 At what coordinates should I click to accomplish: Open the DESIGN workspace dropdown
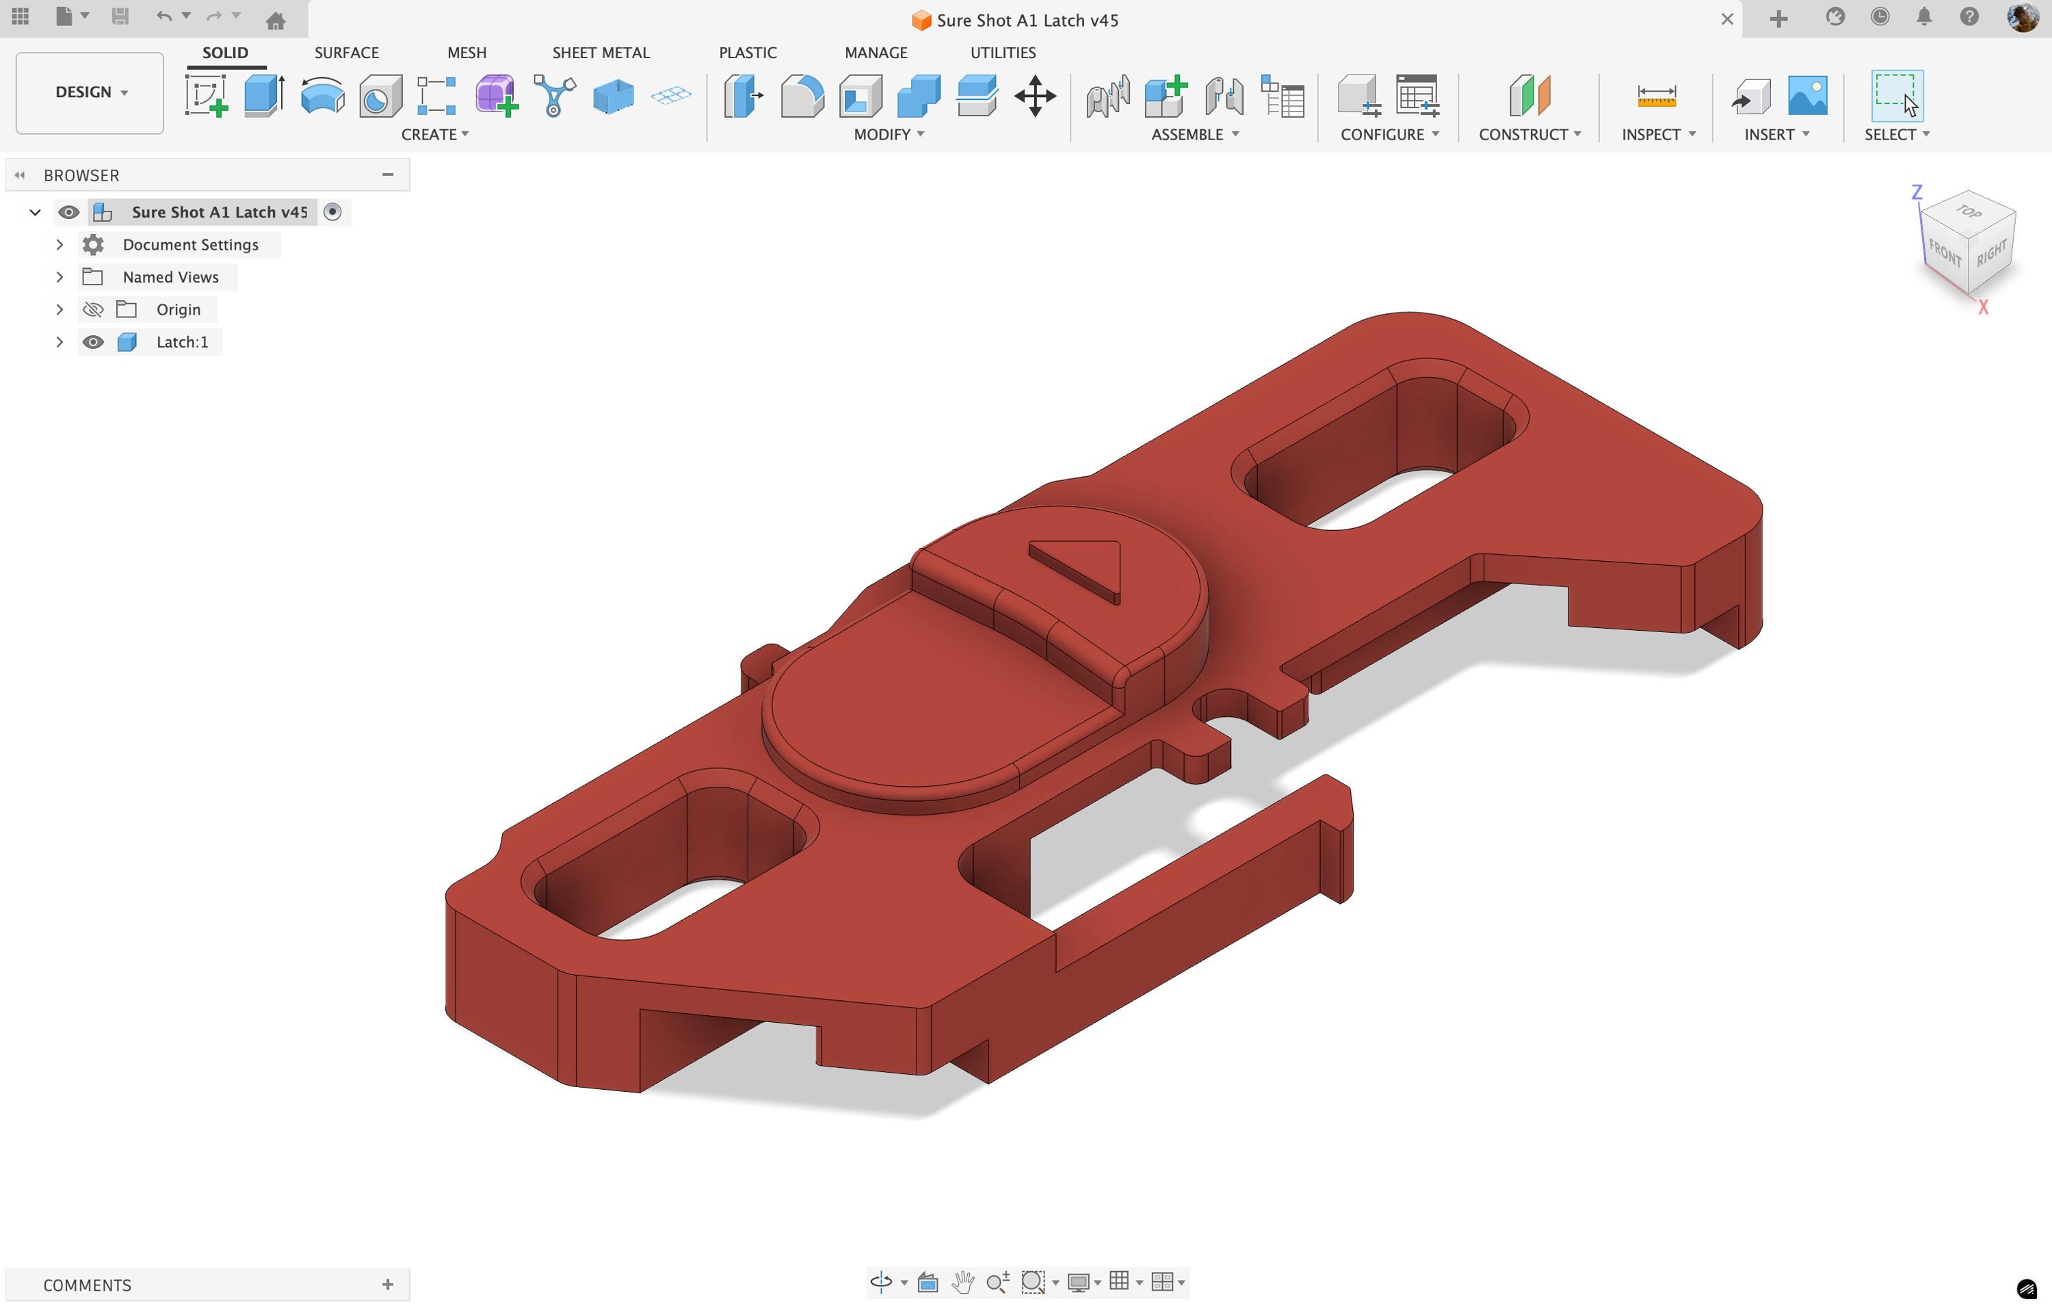[x=90, y=92]
